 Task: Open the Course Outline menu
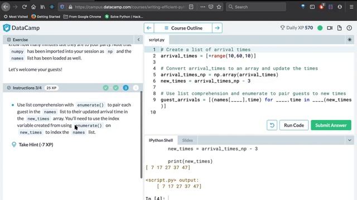(x=184, y=28)
